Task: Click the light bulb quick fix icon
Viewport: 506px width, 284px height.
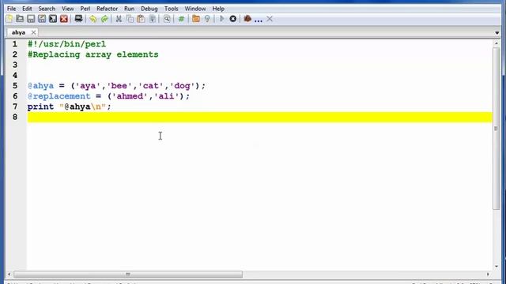Action: (x=207, y=19)
